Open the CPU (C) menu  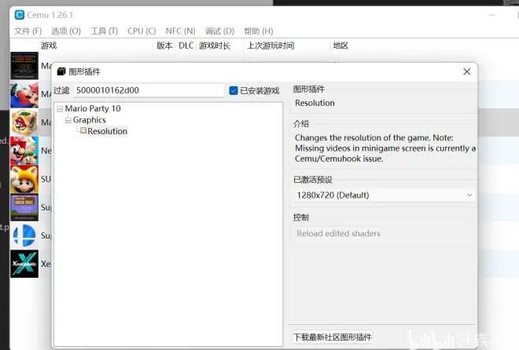(x=142, y=31)
